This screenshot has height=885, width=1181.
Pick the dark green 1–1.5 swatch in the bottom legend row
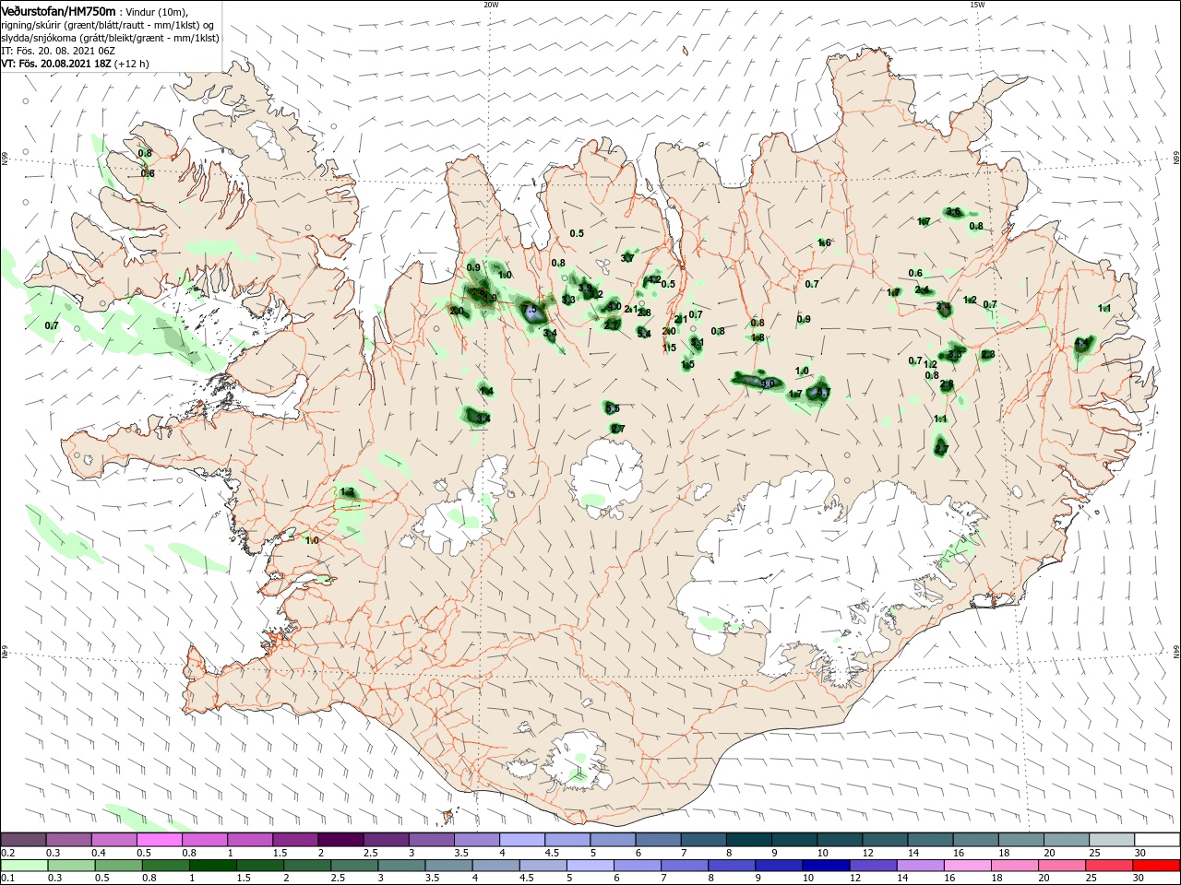(212, 866)
